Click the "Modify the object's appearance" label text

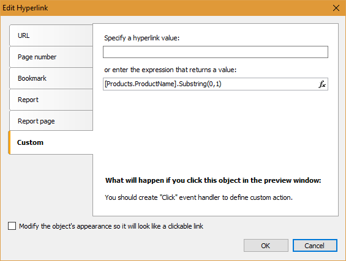pos(111,226)
